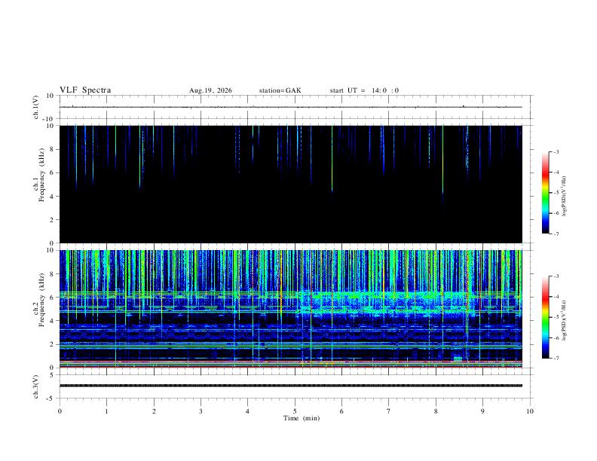Click the red band at ch.2 spectrogram bottom
Screen dimensions: 597x461
[x=291, y=367]
